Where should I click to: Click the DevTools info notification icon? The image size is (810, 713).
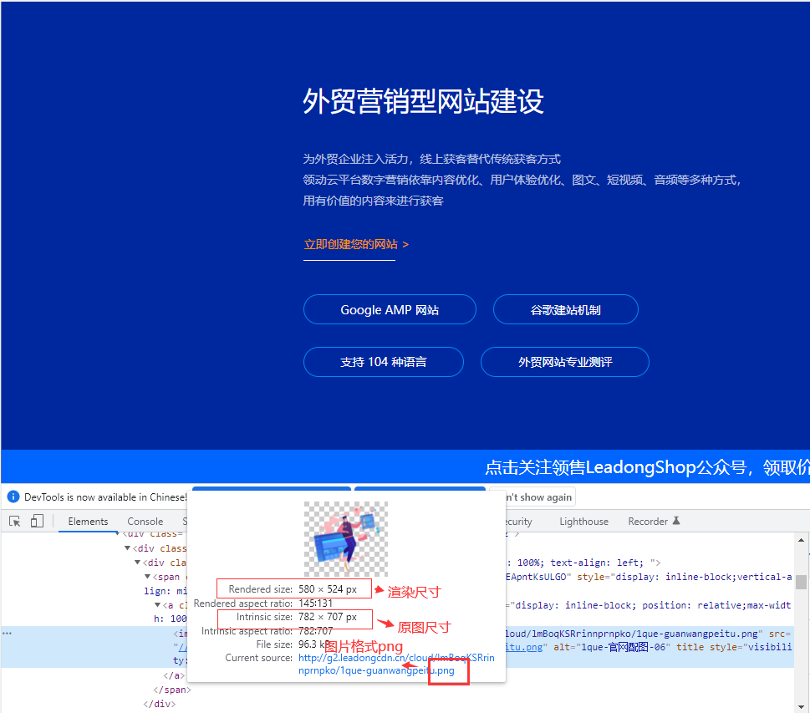[x=13, y=497]
